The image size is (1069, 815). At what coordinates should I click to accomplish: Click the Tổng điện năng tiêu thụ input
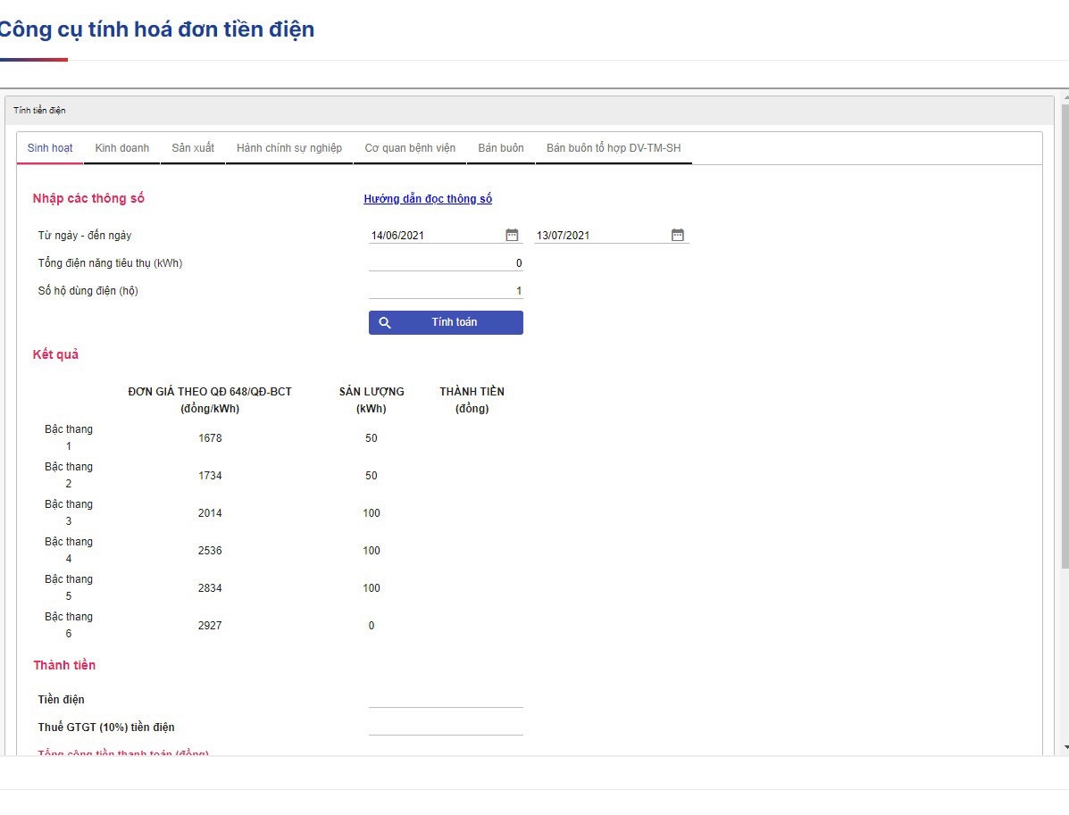coord(446,263)
